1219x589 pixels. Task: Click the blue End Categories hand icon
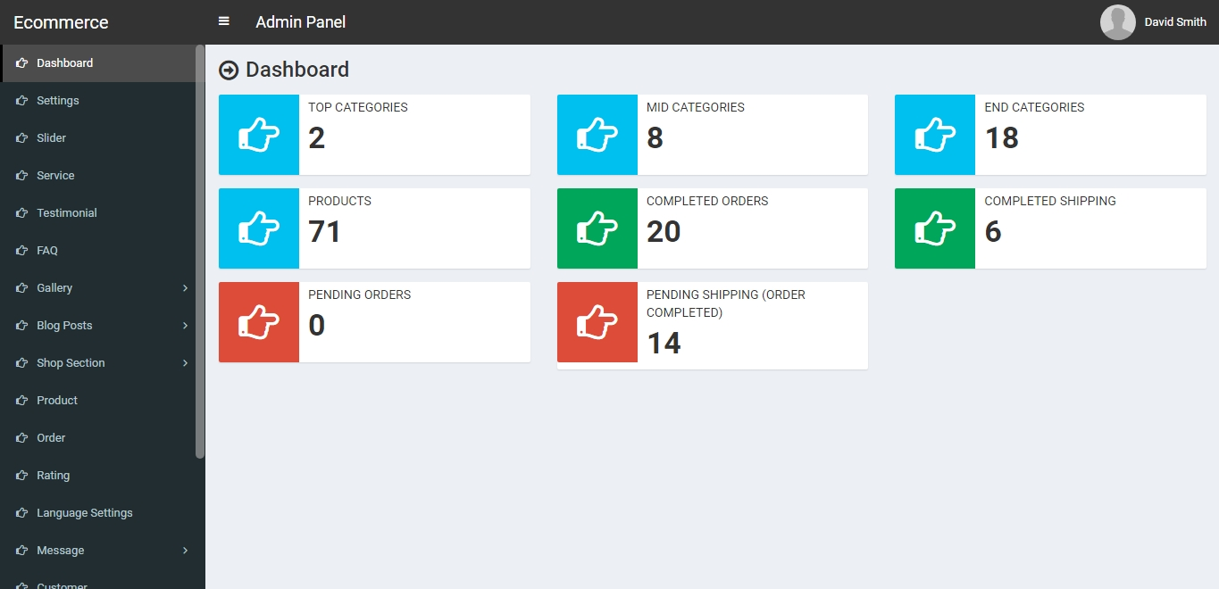pyautogui.click(x=935, y=135)
